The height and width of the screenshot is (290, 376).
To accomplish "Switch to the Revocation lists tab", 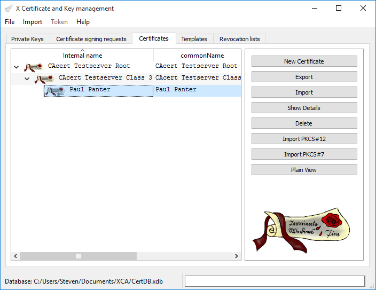I will point(239,39).
